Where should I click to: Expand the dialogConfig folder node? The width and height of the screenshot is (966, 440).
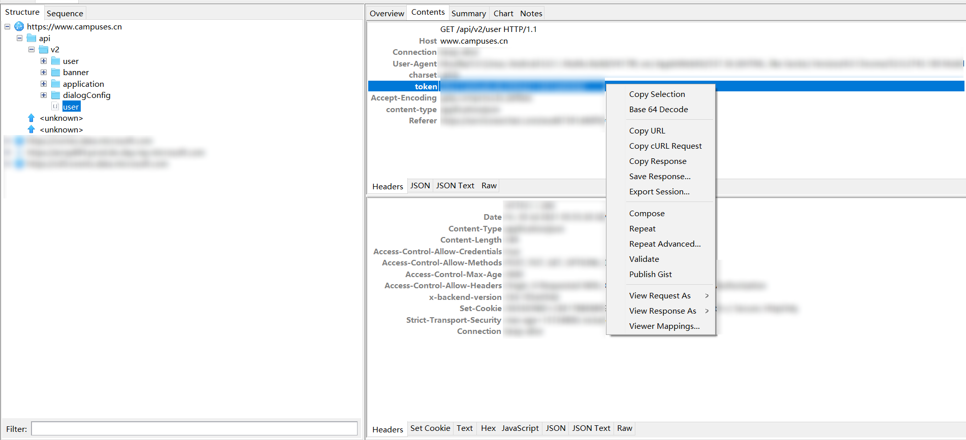click(44, 95)
